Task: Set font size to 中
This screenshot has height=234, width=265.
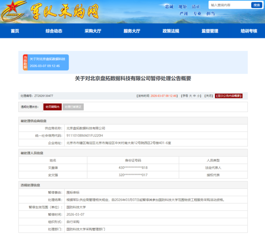Action: click(x=194, y=96)
